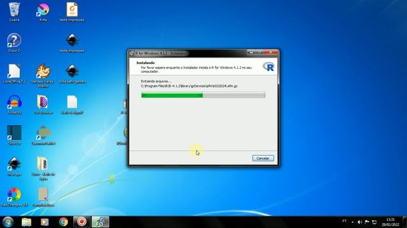Click the taskbar clock showing 13:31
The width and height of the screenshot is (407, 228).
coord(390,222)
